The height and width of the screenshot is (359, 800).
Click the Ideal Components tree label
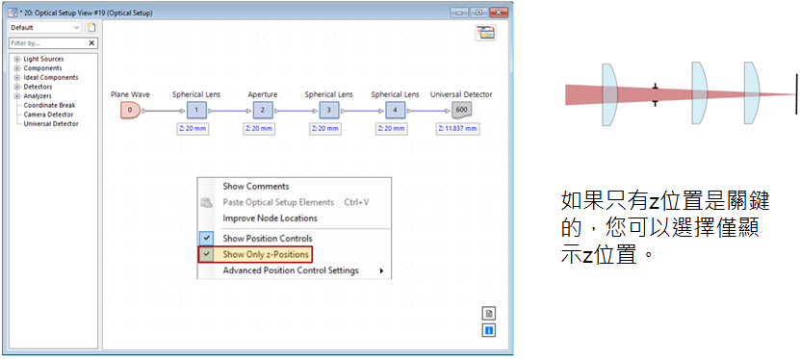(x=51, y=78)
